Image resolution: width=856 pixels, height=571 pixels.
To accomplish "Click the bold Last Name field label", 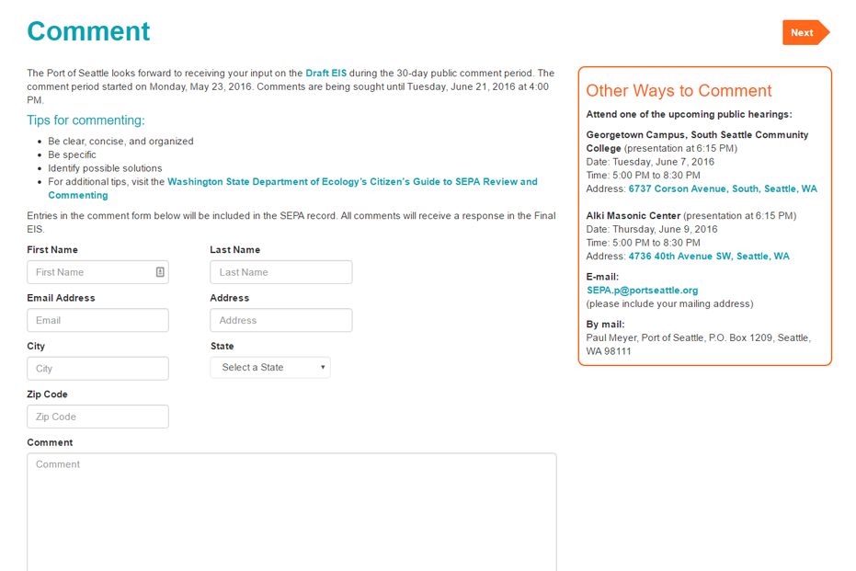I will tap(234, 250).
